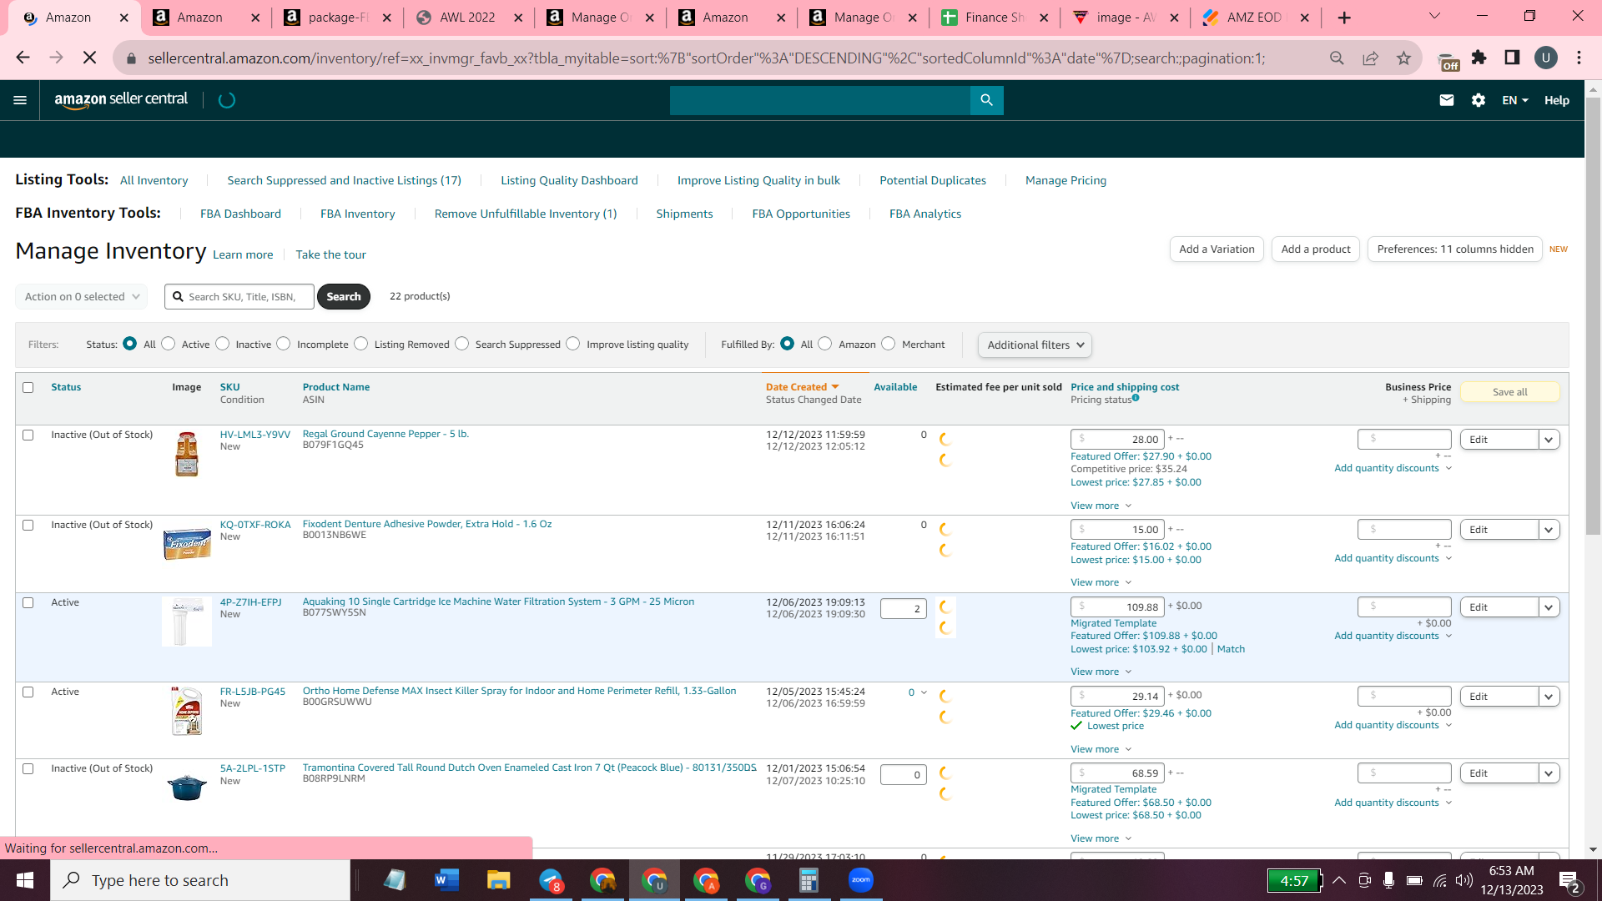Open Search Suppressed and Inactive Listings (17)
The image size is (1602, 901).
tap(344, 180)
